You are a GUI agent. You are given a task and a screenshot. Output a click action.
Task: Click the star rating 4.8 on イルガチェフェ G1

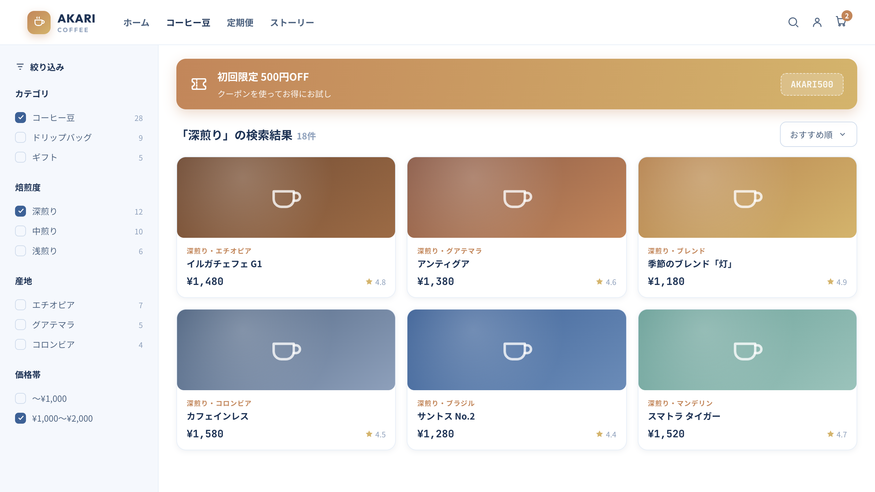[x=376, y=282]
